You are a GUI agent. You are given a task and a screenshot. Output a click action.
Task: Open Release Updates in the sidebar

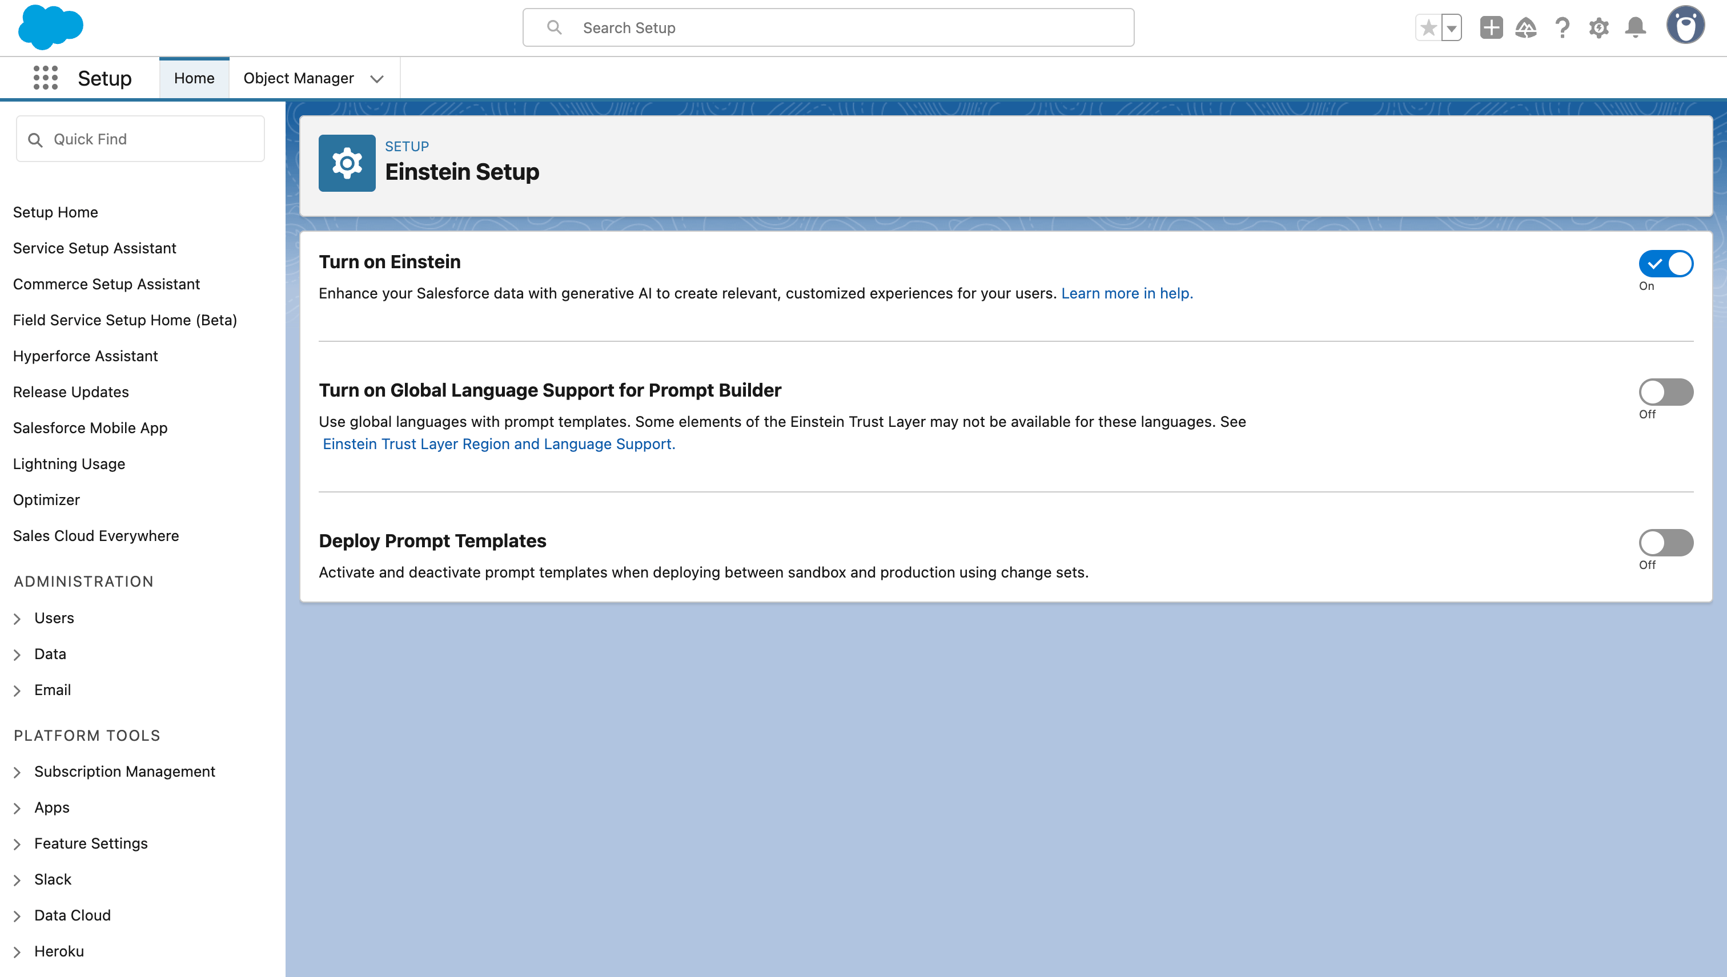[x=70, y=392]
